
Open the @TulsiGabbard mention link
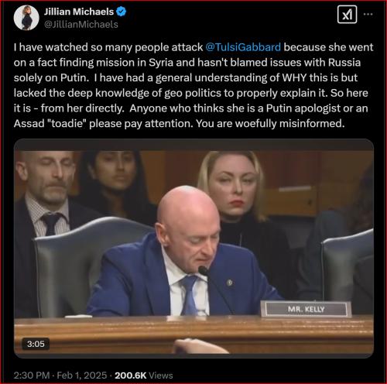click(243, 47)
